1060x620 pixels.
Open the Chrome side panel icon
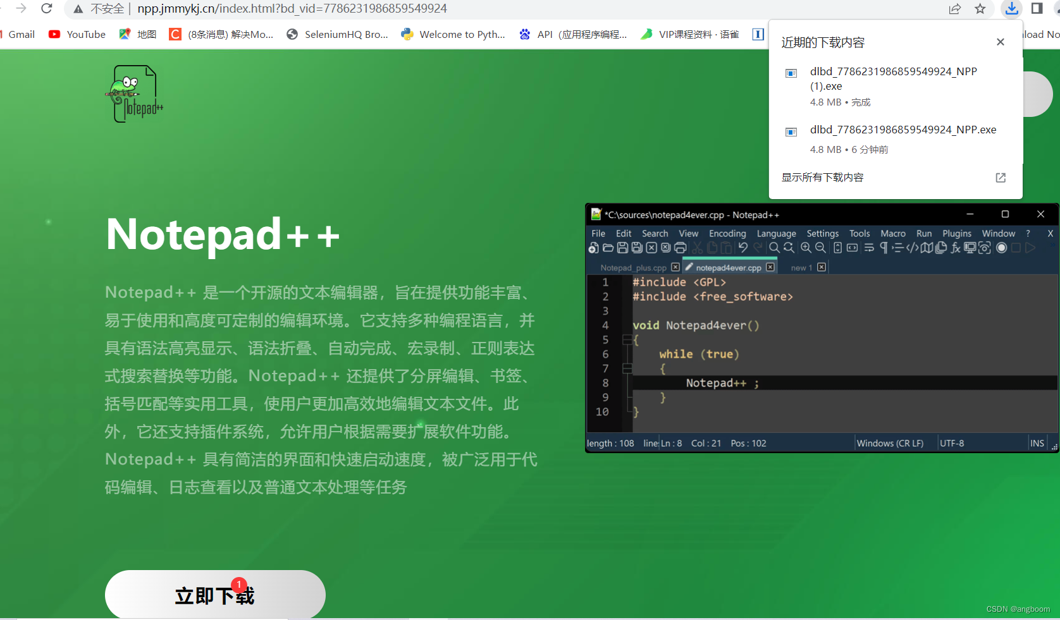point(1037,8)
